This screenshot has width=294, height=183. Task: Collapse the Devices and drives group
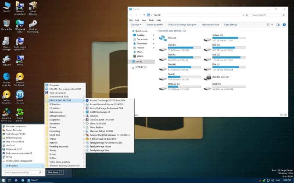tap(157, 31)
